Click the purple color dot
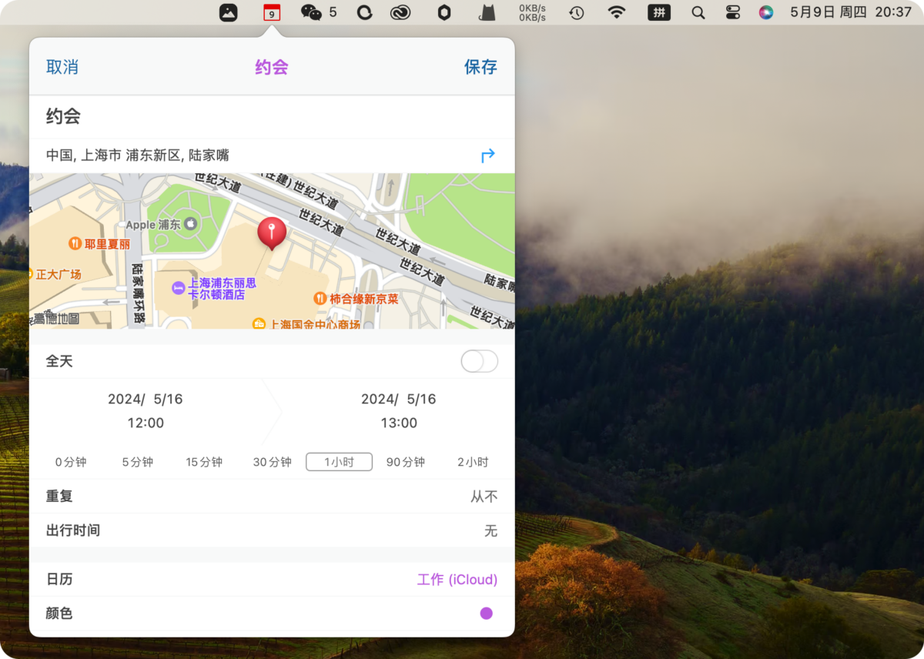The image size is (924, 659). [x=486, y=614]
